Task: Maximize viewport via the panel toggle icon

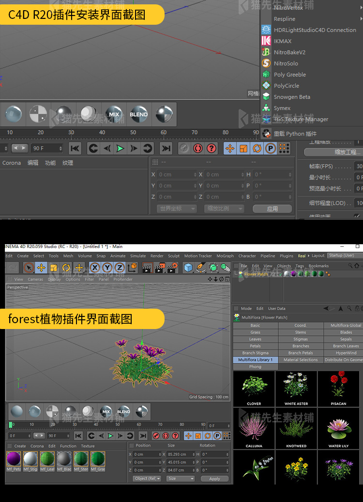Action: pyautogui.click(x=227, y=279)
